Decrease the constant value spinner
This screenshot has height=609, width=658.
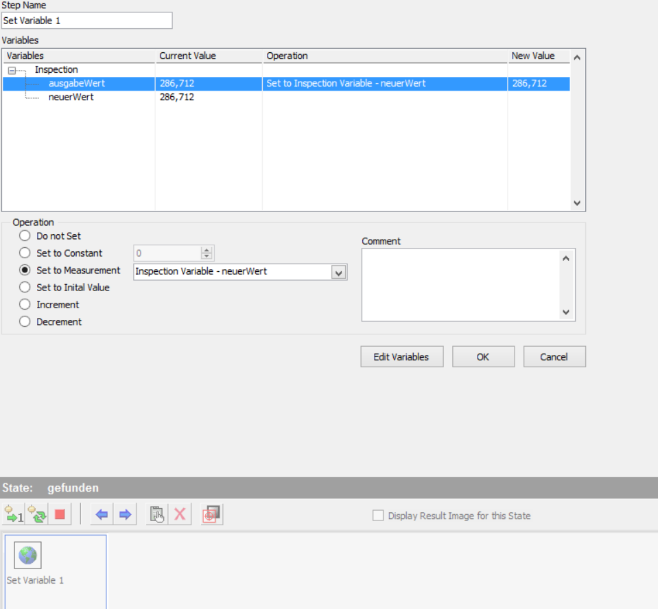coord(207,256)
